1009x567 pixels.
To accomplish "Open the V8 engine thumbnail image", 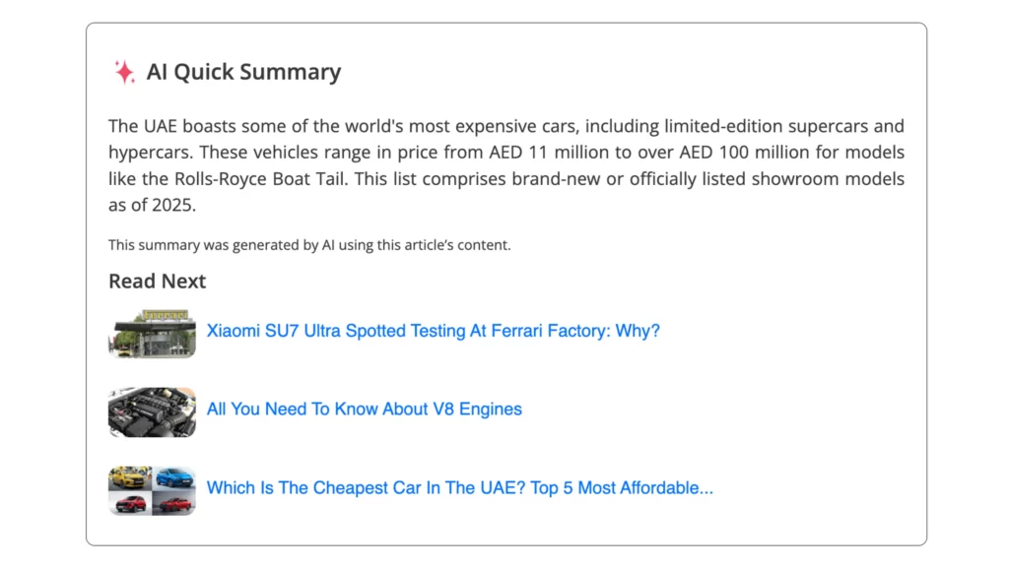I will tap(152, 412).
